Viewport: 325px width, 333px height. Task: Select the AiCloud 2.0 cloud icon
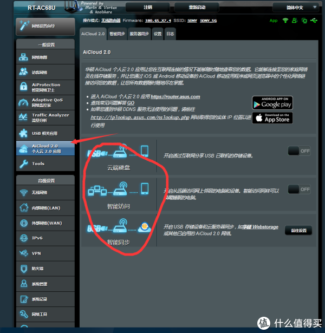[23, 148]
